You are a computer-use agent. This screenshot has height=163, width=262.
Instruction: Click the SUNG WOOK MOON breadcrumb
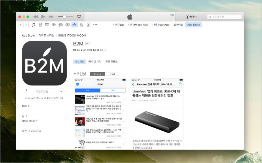[72, 36]
